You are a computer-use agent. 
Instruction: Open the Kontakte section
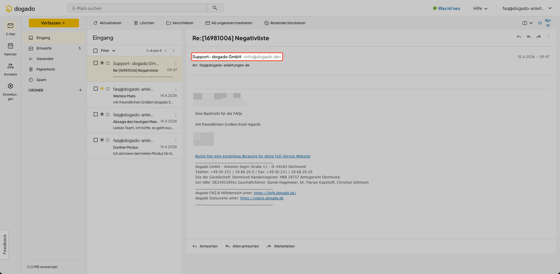point(10,69)
